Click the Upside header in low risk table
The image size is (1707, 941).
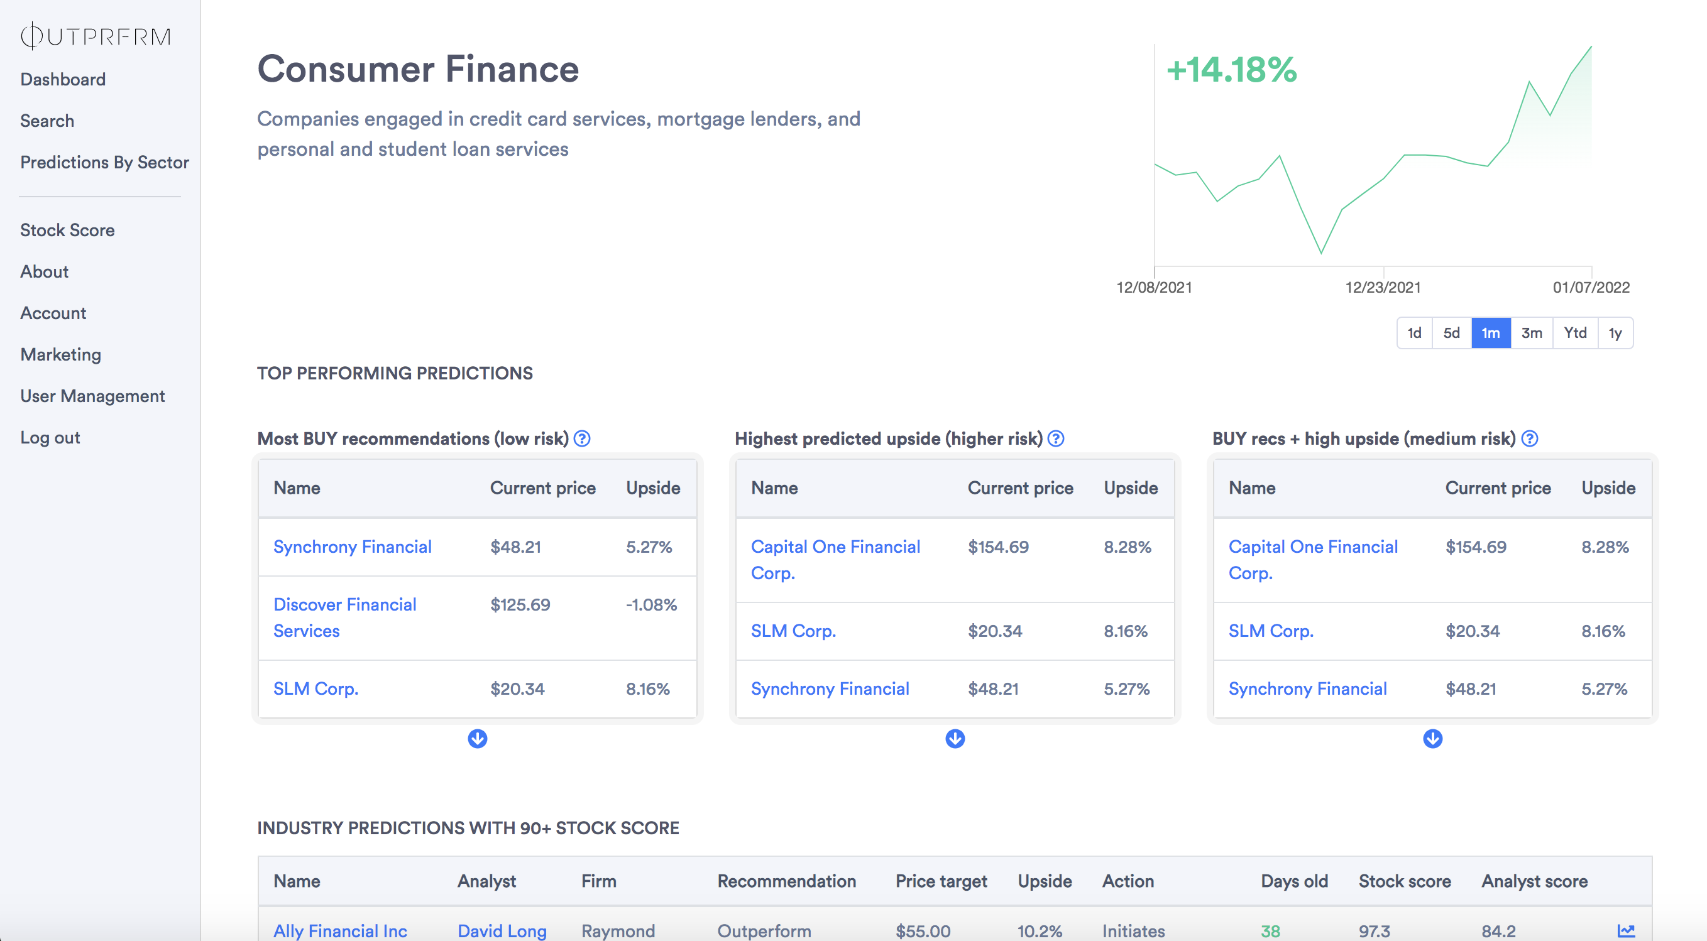click(x=654, y=488)
